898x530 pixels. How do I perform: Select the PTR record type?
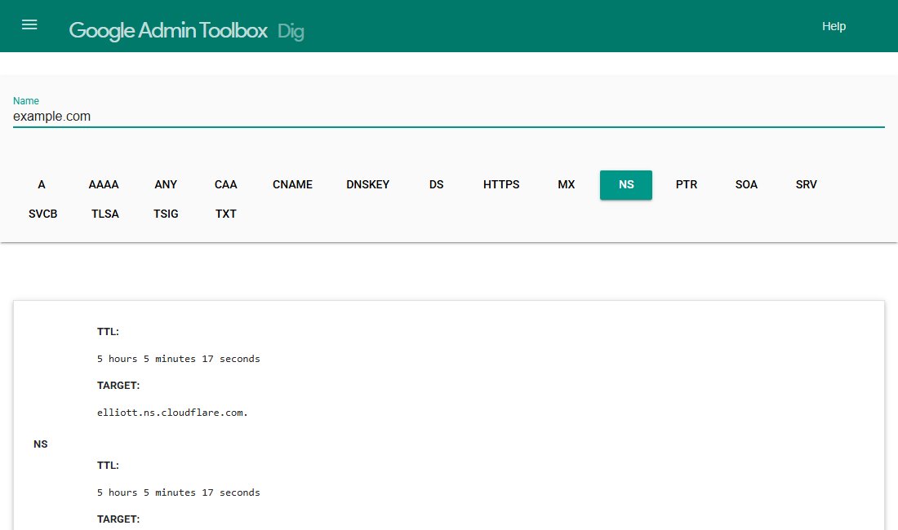(x=686, y=184)
